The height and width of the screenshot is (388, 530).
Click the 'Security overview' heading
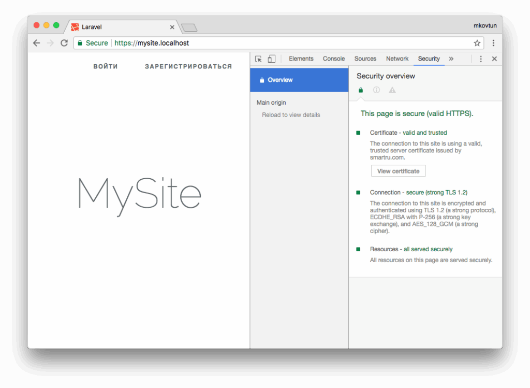click(386, 76)
